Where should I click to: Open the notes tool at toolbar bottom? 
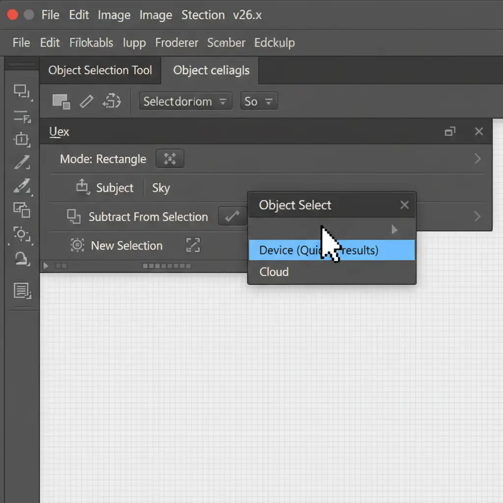[x=22, y=291]
